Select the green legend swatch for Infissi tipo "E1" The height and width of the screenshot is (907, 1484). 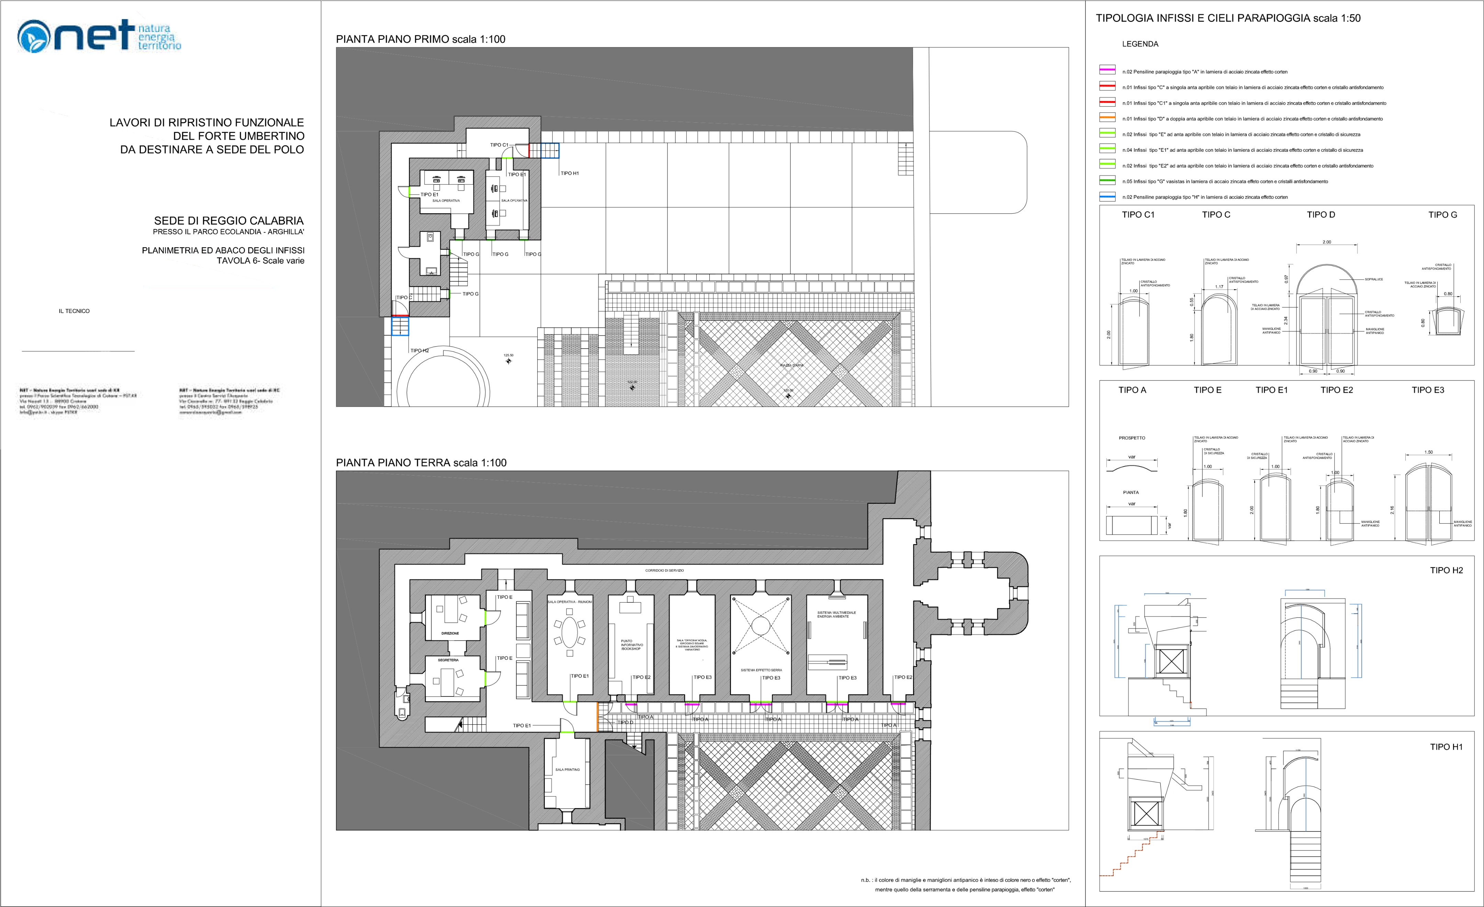click(x=1107, y=149)
